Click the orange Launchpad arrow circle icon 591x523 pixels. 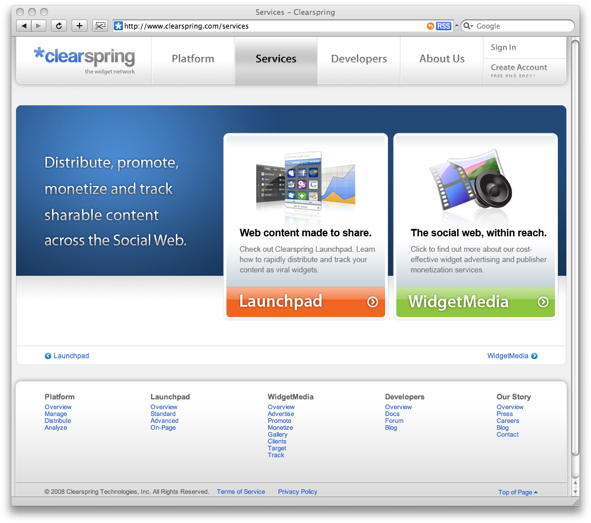point(372,302)
